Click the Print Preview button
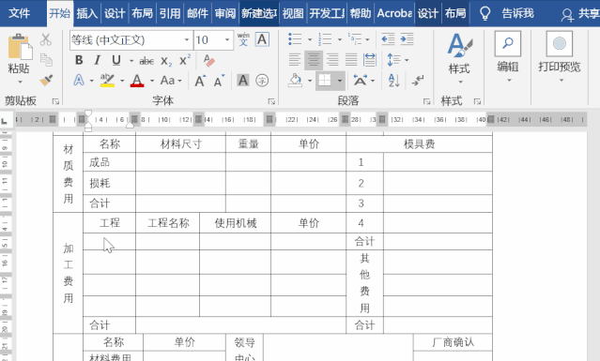The height and width of the screenshot is (361, 600). [560, 56]
